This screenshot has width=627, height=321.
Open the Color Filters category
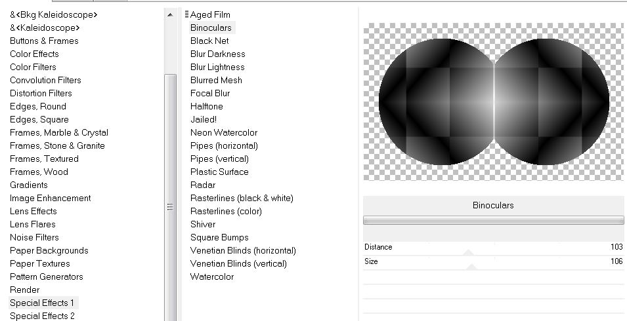(x=33, y=67)
